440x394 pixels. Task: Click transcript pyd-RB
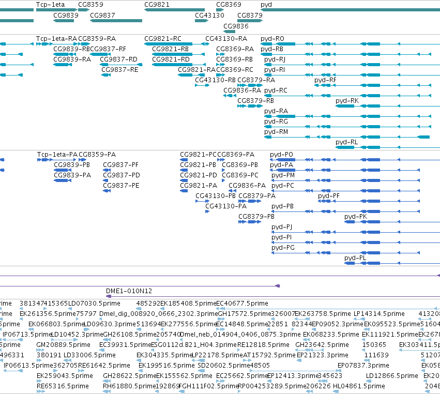click(x=272, y=49)
